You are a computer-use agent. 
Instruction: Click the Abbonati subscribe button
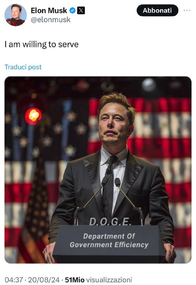(x=157, y=10)
